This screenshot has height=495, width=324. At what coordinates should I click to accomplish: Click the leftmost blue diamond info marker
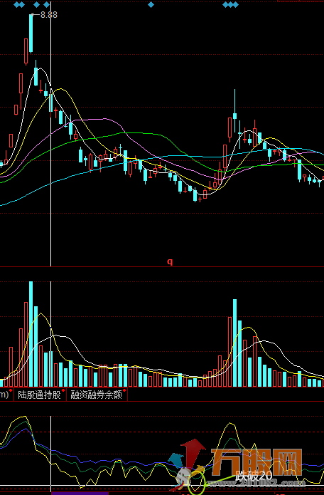(16, 5)
